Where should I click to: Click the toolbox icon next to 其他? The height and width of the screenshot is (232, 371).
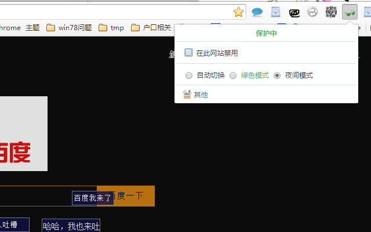pyautogui.click(x=187, y=94)
